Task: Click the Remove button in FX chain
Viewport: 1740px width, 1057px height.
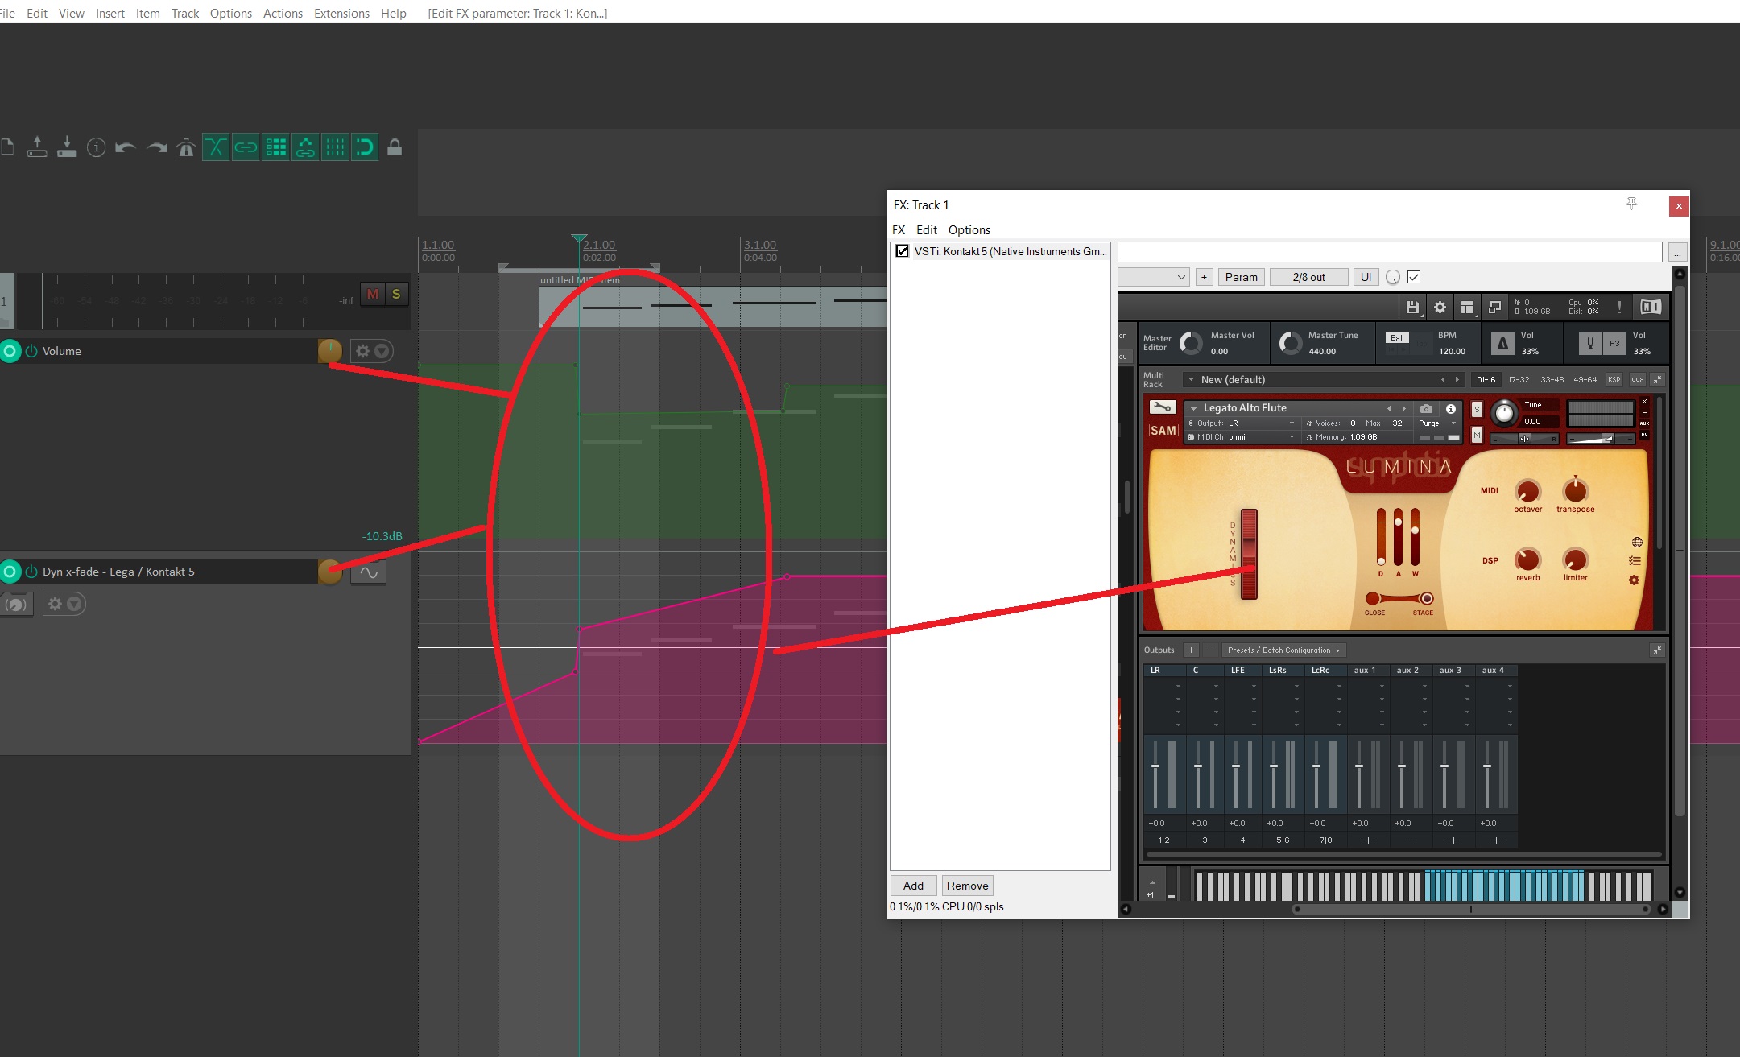Action: click(967, 886)
